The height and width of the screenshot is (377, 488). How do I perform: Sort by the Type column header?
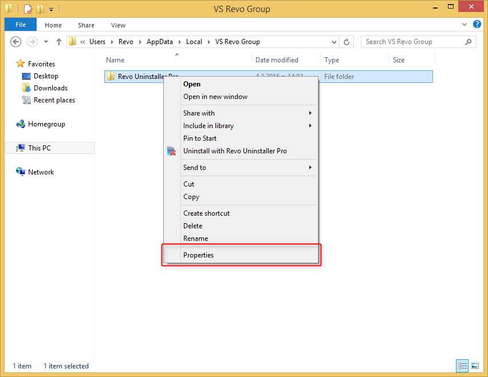click(332, 60)
